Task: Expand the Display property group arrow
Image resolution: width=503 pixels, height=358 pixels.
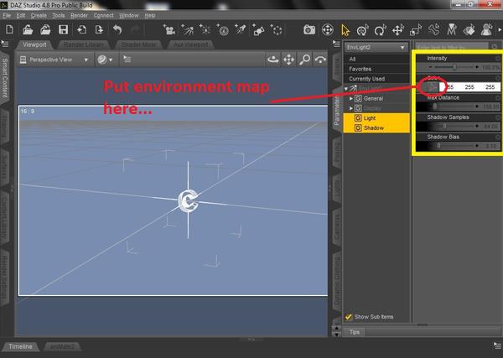Action: 351,108
